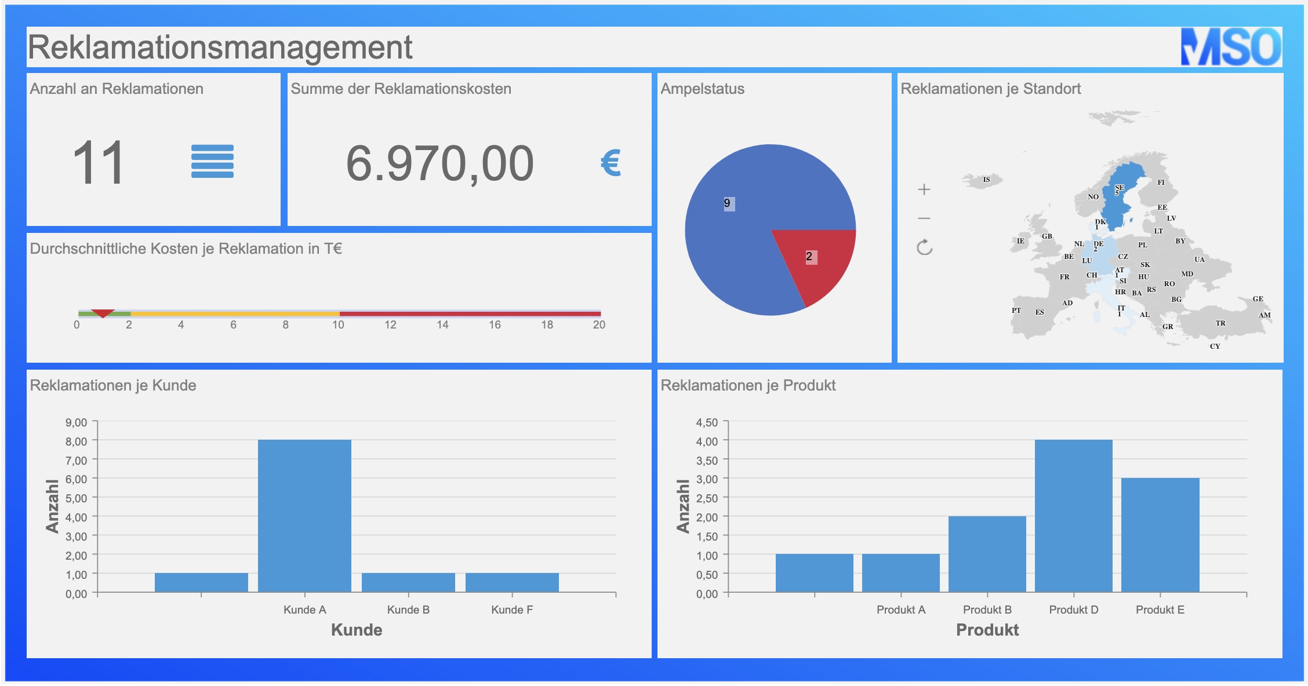Click the Kunde B bar

click(408, 582)
